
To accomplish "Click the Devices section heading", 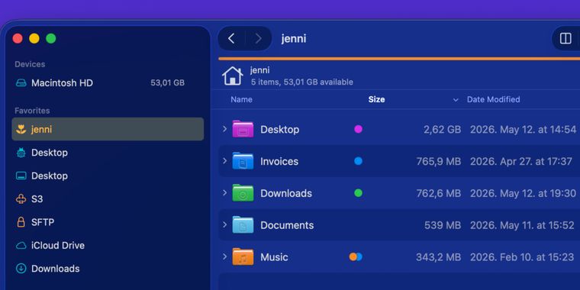I will tap(30, 64).
